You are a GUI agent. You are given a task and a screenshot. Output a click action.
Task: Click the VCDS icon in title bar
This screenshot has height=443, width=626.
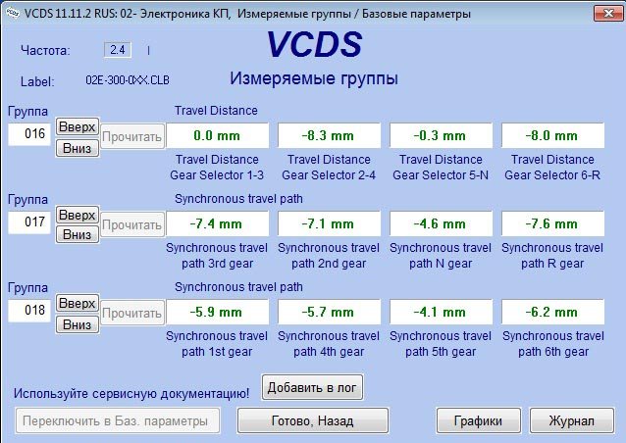tap(12, 14)
